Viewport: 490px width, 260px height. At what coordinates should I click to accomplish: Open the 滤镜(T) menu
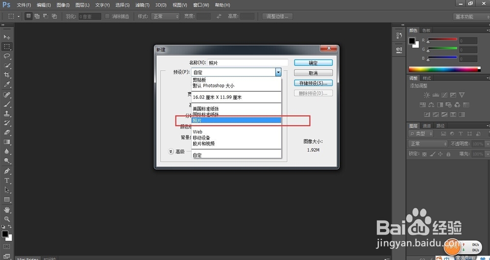(142, 5)
